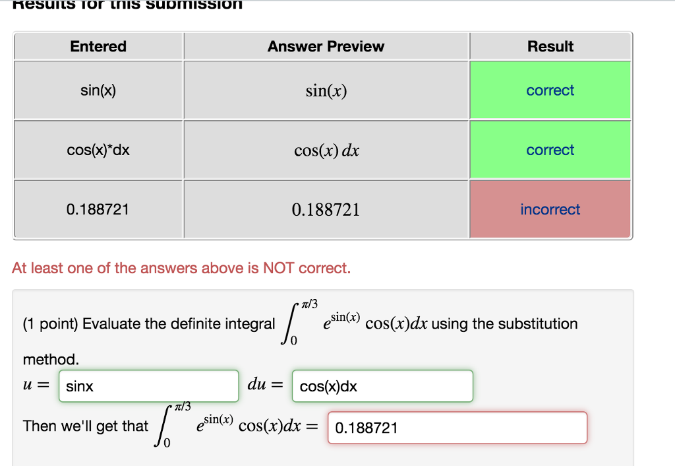Click the 0.188721 answer preview cell
Screen dimensions: 675x466
pos(326,209)
